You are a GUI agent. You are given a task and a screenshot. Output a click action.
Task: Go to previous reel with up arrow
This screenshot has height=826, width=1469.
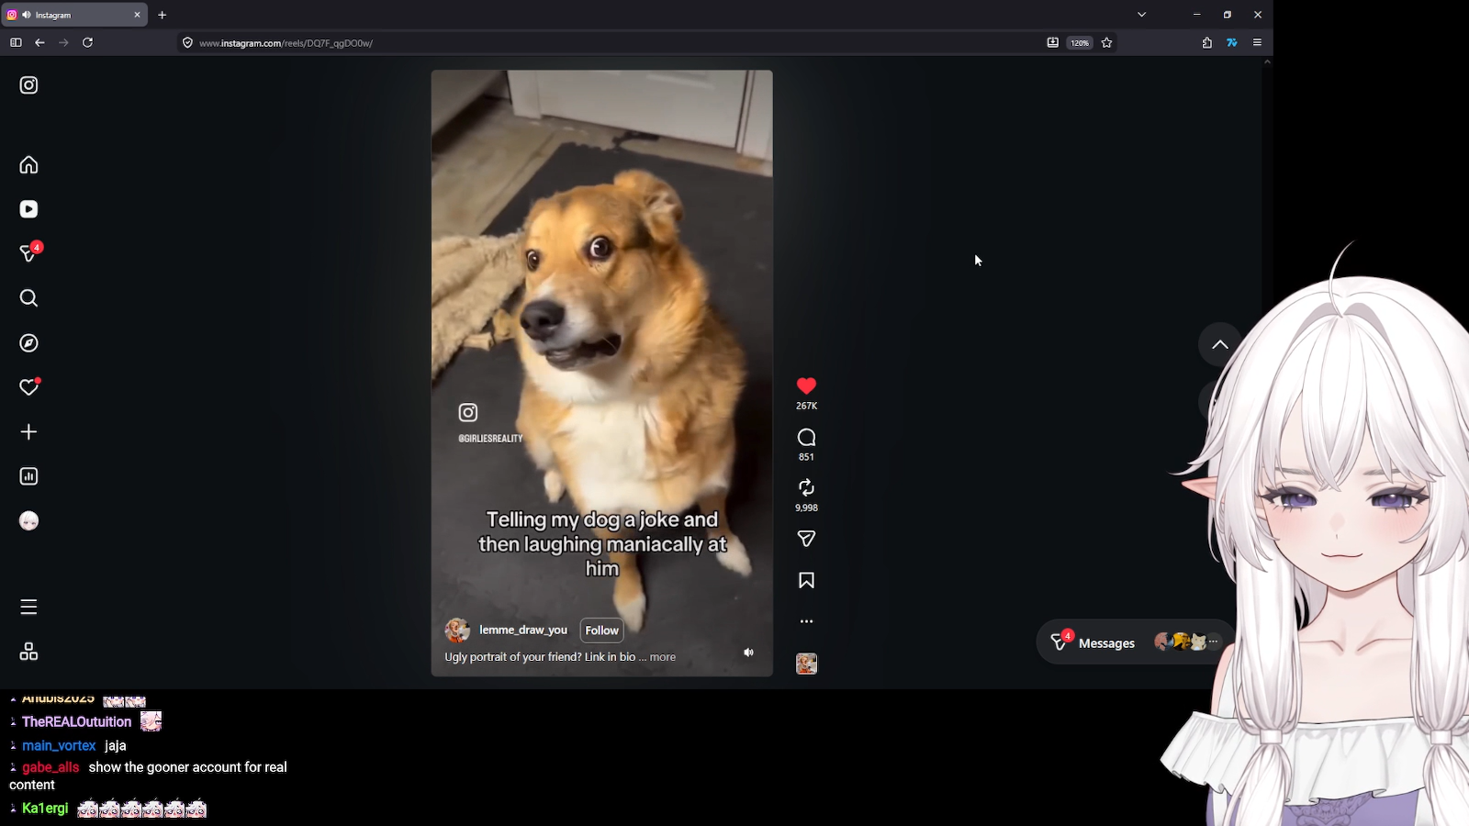coord(1219,345)
